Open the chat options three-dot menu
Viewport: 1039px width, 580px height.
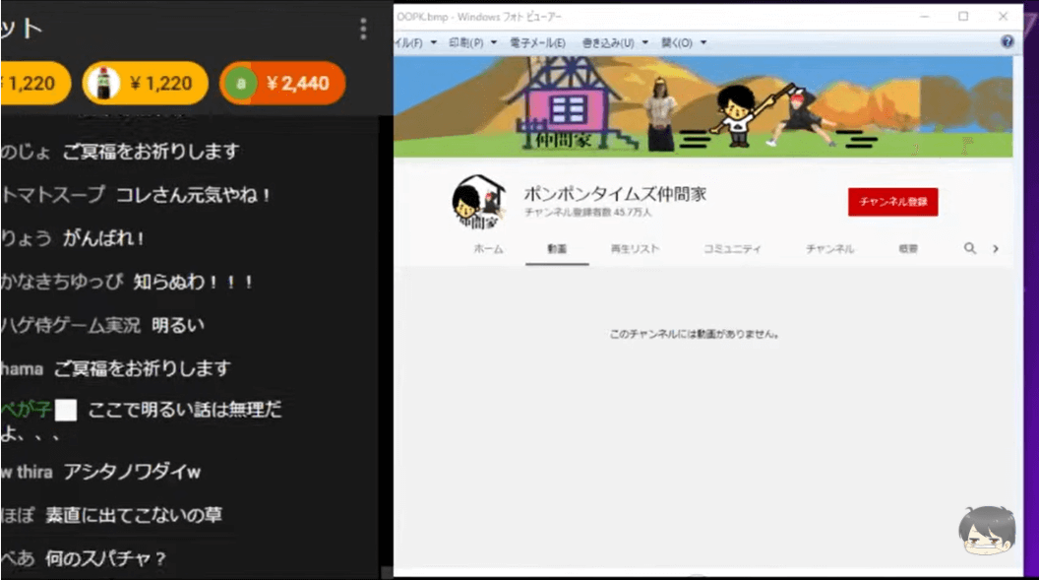pos(362,30)
